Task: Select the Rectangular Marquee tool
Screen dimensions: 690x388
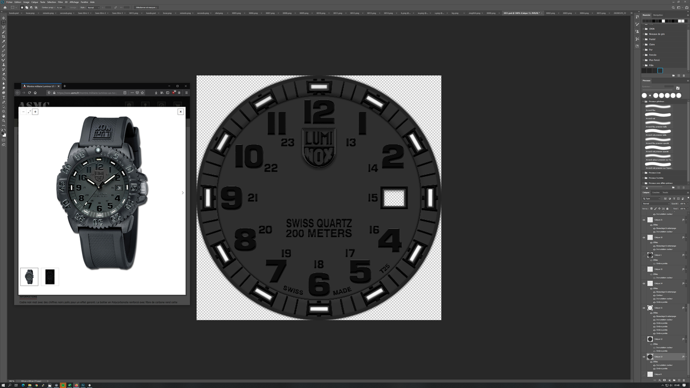Action: (3, 23)
